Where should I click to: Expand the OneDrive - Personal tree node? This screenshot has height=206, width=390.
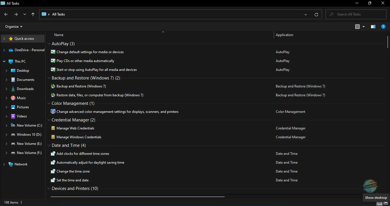[x=4, y=50]
